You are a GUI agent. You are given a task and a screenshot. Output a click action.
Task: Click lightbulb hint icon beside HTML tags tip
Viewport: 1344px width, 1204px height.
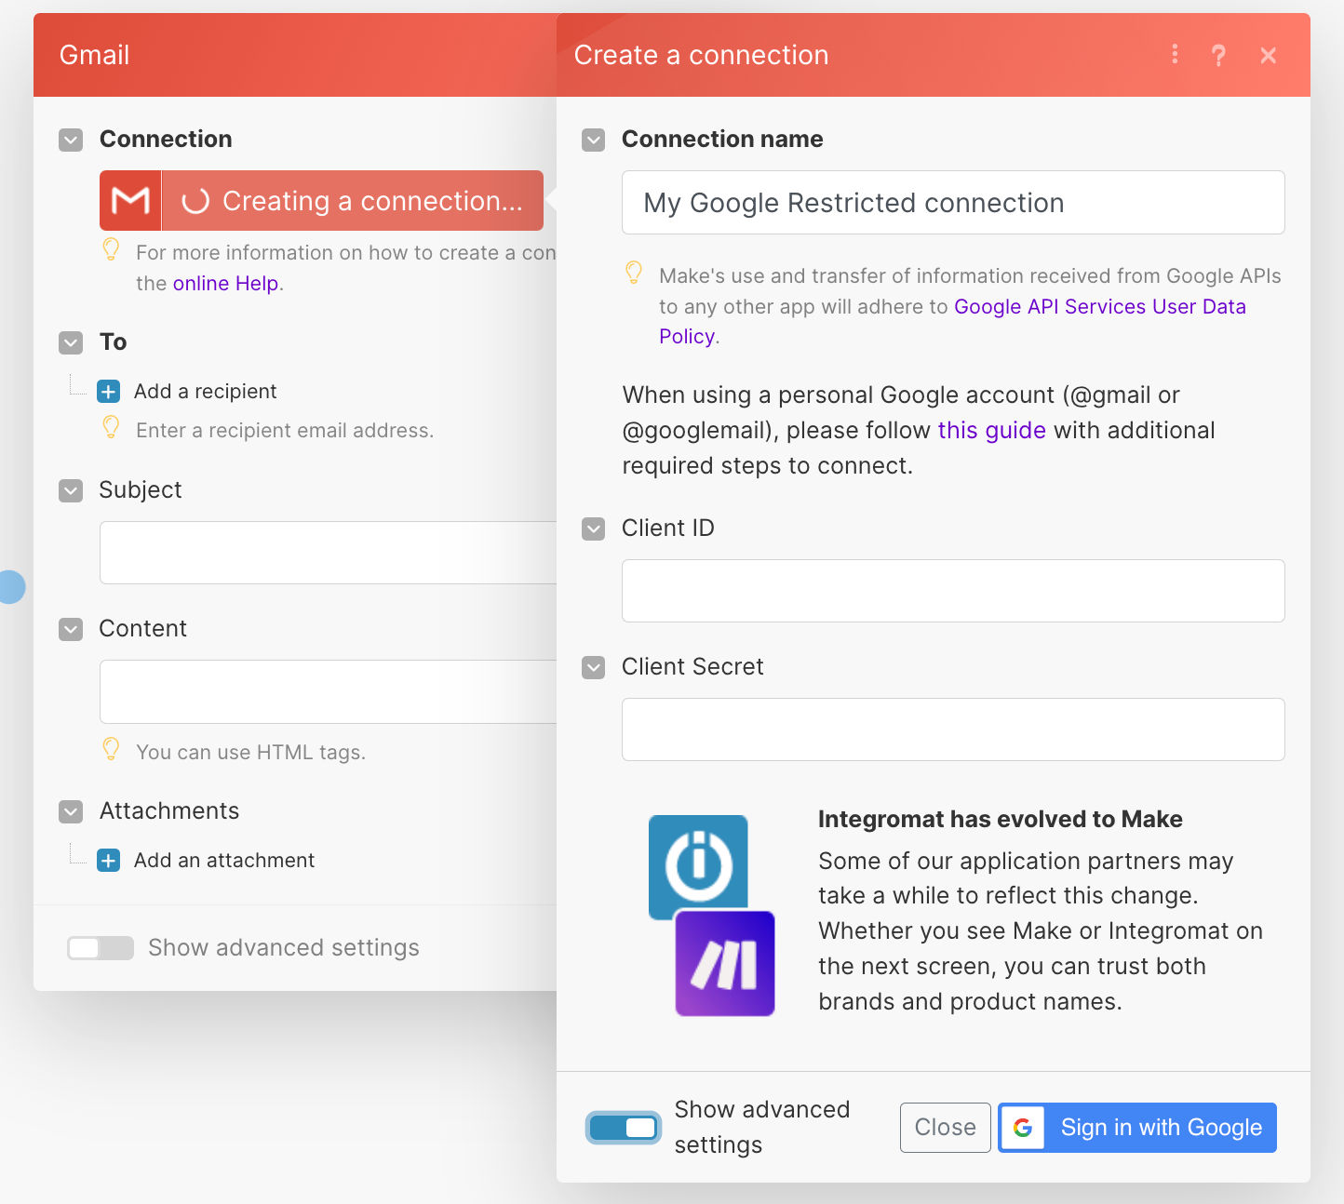pos(111,749)
